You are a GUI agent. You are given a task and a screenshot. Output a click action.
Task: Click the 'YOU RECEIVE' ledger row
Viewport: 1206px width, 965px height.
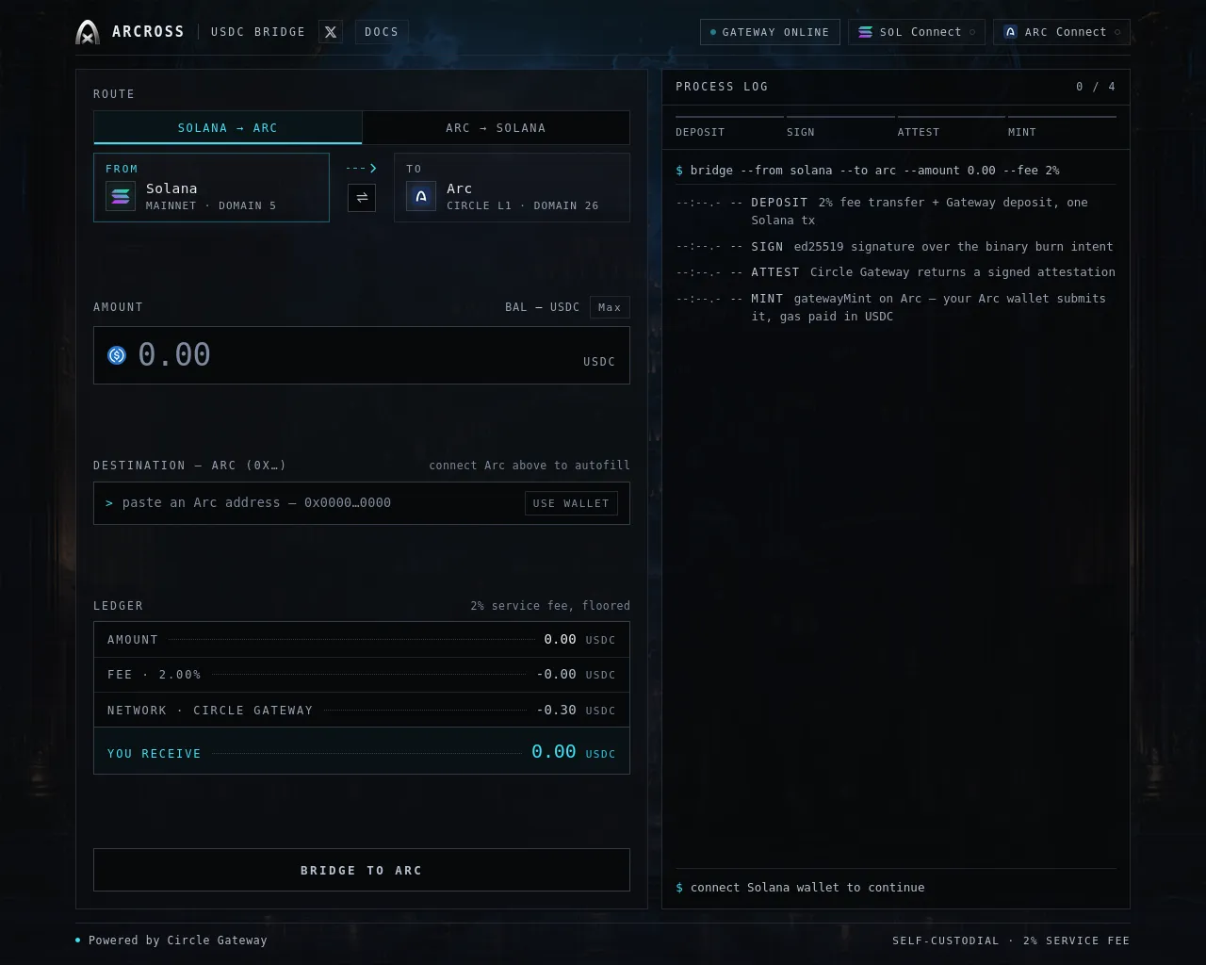[362, 751]
